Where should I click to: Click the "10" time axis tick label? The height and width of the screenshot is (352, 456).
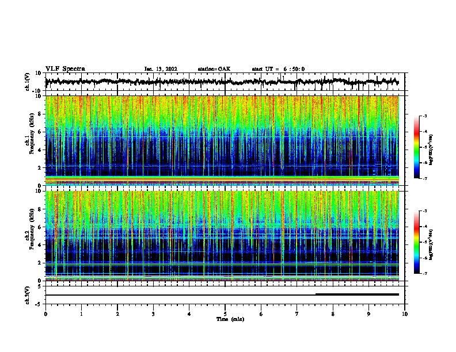tap(405, 314)
